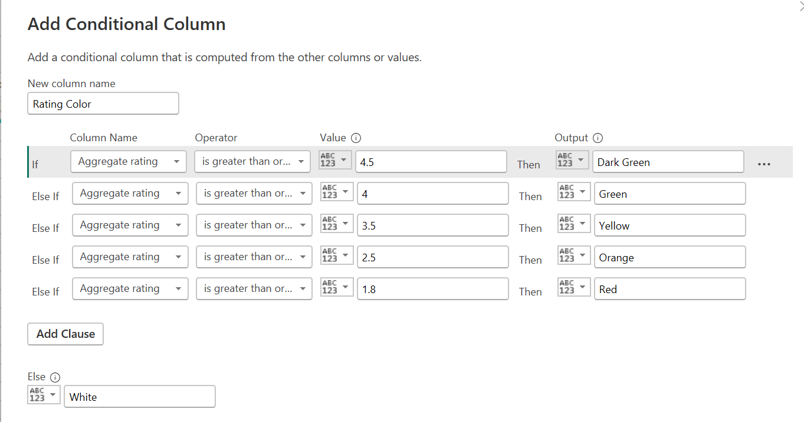Click the type icon beside White else value

point(44,396)
